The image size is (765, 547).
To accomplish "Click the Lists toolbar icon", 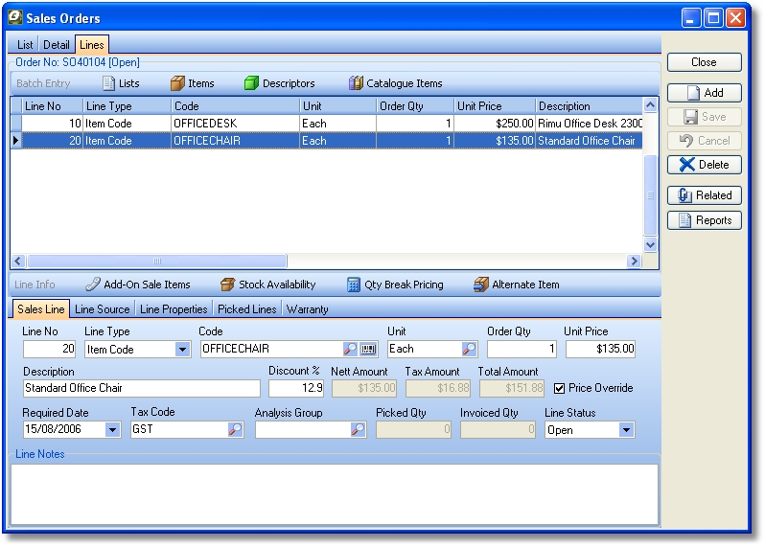I will (108, 83).
